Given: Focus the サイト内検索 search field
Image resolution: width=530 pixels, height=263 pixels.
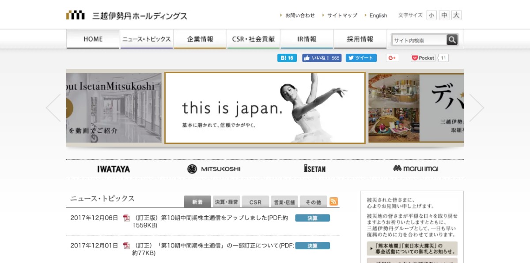Looking at the screenshot, I should coord(419,40).
